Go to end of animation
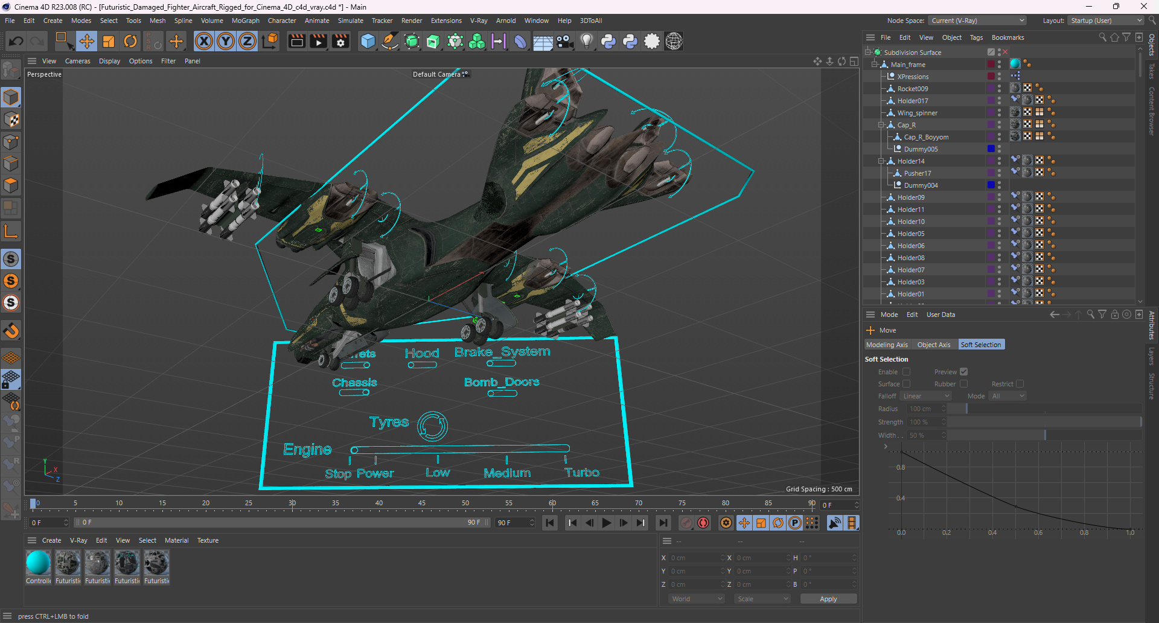Viewport: 1159px width, 623px height. coord(663,523)
